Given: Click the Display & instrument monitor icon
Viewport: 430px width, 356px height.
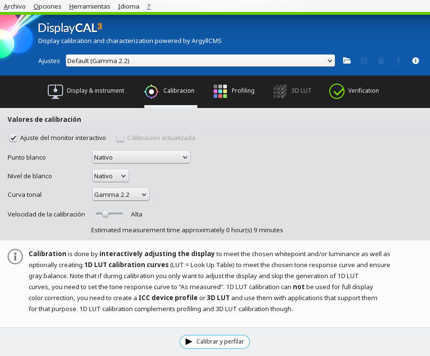Looking at the screenshot, I should pos(55,91).
